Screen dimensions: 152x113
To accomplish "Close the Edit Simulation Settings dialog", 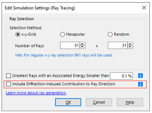I will click(144, 8).
